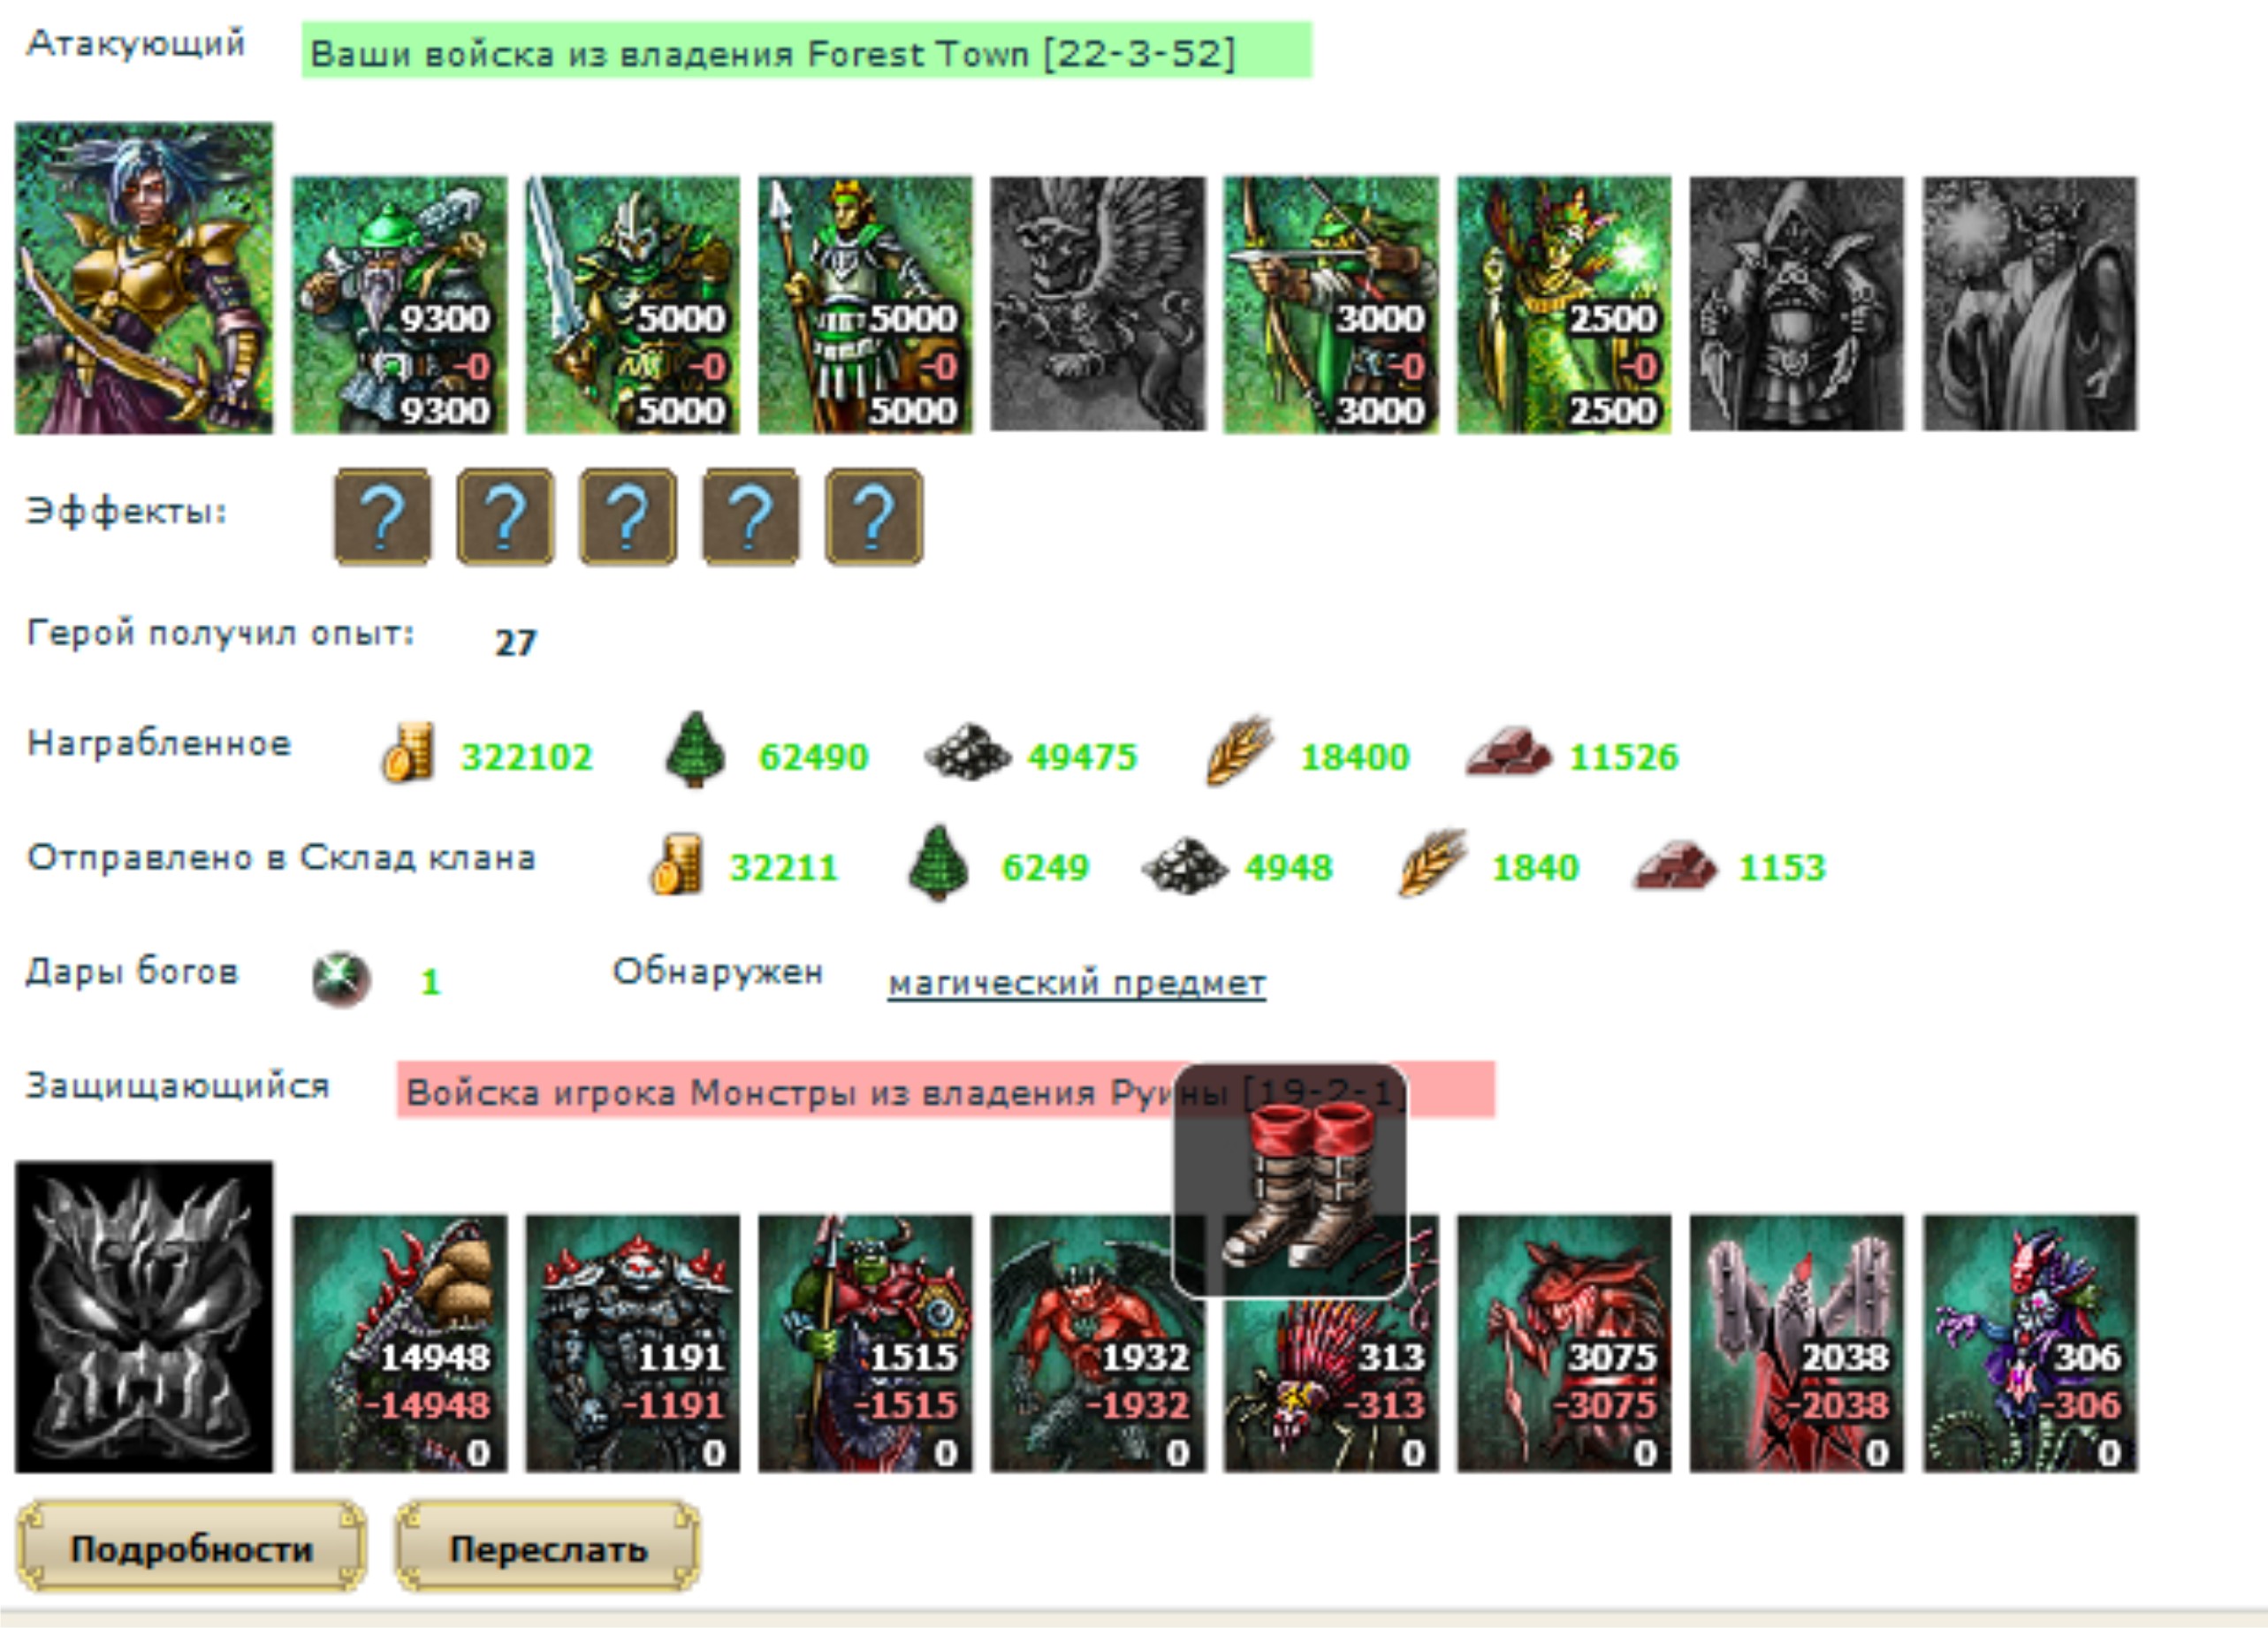Click the looted gold coins icon

pyautogui.click(x=408, y=752)
